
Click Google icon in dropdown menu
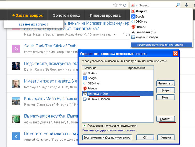point(133,17)
